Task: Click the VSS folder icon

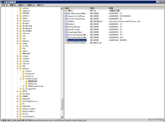Action: (x=21, y=66)
